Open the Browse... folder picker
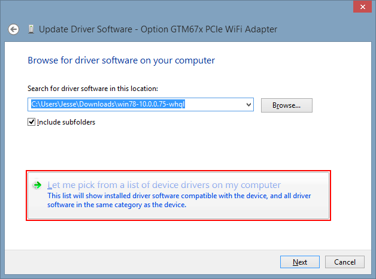Viewport: 376px width, 279px height. tap(287, 105)
